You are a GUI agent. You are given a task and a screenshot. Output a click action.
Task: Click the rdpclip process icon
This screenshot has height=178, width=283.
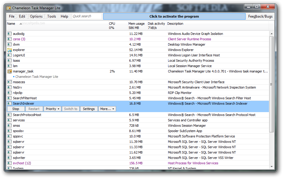9,93
